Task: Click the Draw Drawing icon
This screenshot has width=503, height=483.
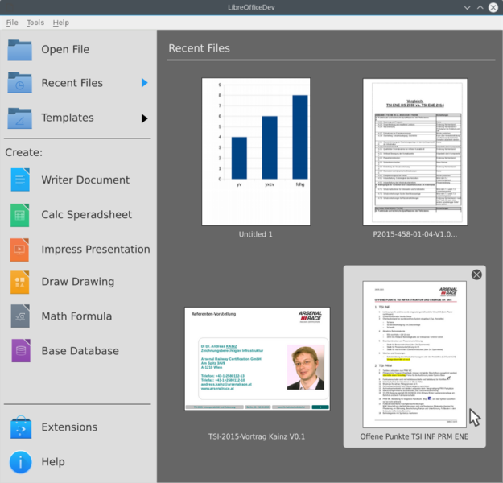Action: (20, 283)
